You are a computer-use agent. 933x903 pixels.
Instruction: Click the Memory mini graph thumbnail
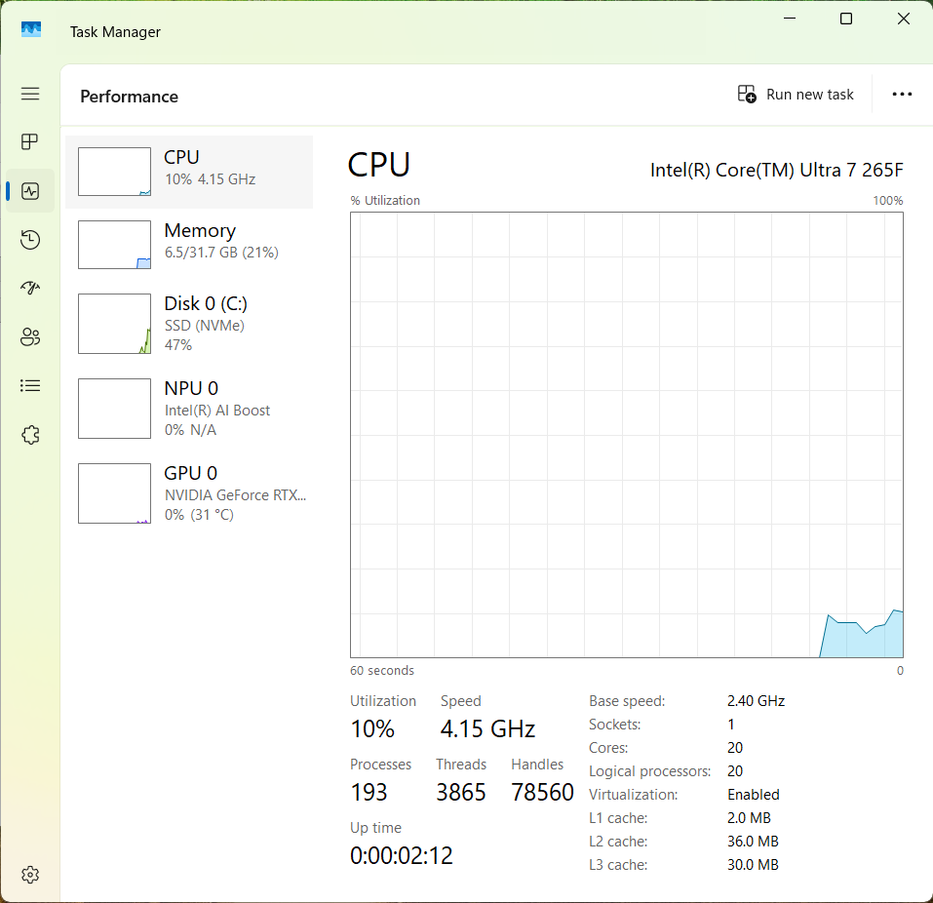[114, 245]
